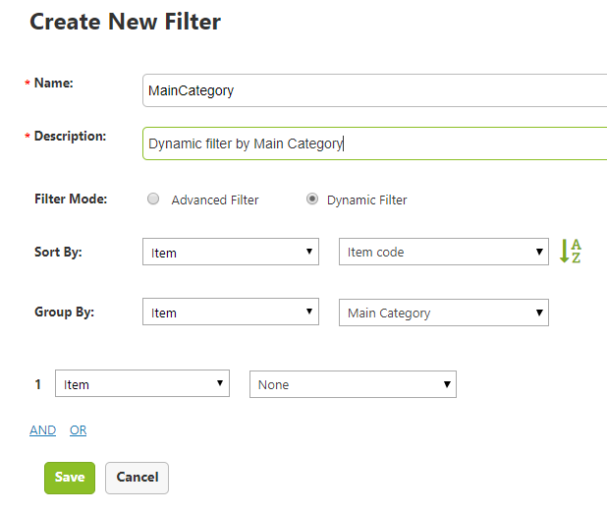The height and width of the screenshot is (513, 607).
Task: Select the Advanced Filter radio button
Action: point(153,199)
